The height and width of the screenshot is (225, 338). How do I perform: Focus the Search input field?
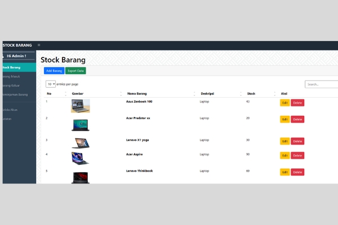(x=322, y=84)
